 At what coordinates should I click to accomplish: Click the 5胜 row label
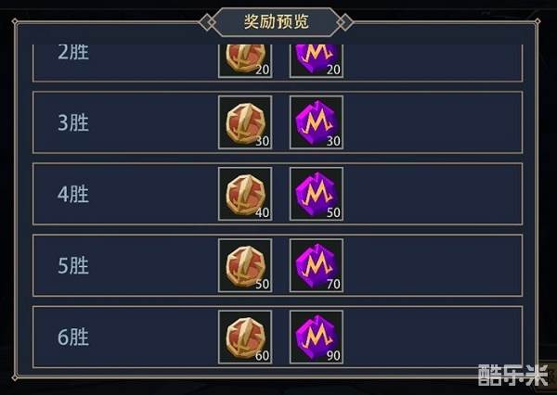[x=73, y=265]
